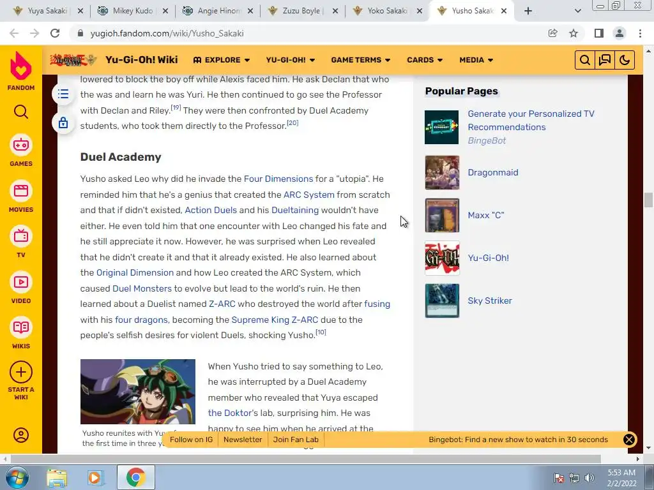Viewport: 654px width, 490px height.
Task: Close the Bingebot banner
Action: pyautogui.click(x=629, y=440)
